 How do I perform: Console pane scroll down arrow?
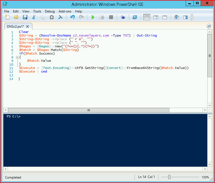[209, 164]
